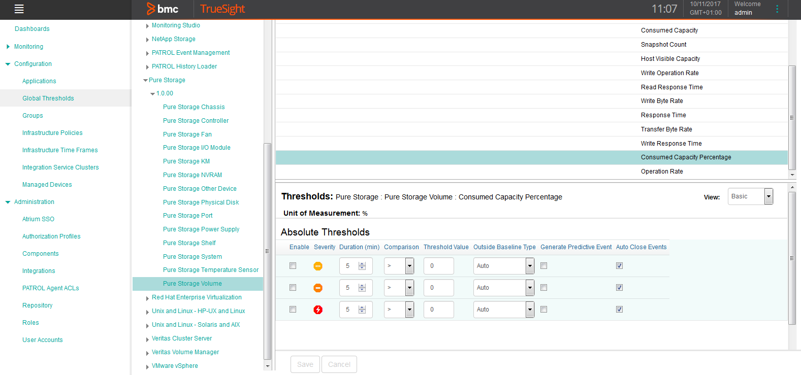Click the BMC logo in header
This screenshot has width=801, height=375.
[x=163, y=9]
